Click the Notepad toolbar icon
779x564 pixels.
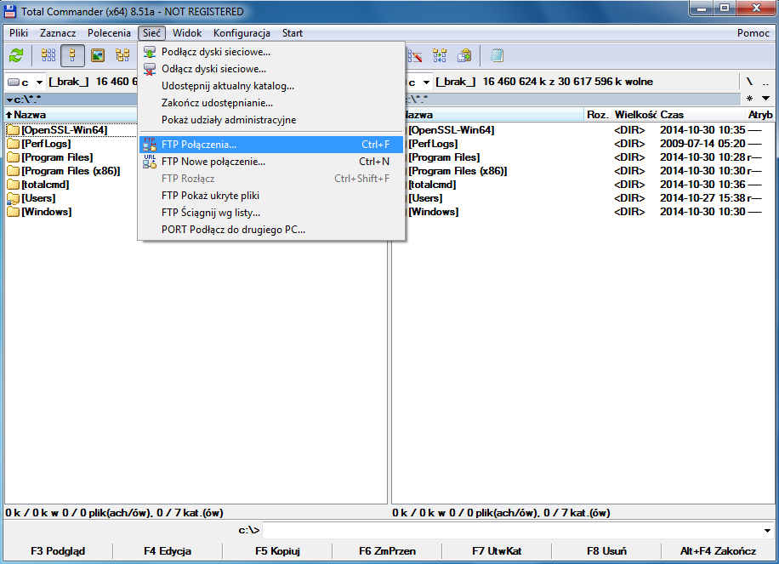click(x=497, y=56)
